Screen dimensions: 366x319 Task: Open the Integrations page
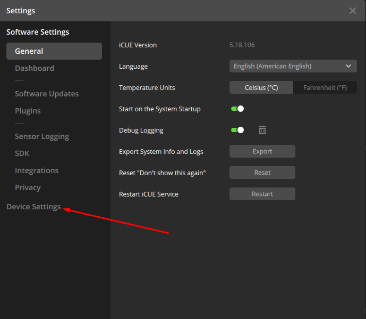pyautogui.click(x=37, y=170)
